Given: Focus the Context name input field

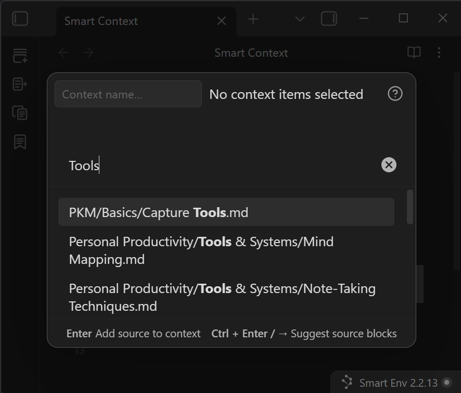Looking at the screenshot, I should 128,94.
